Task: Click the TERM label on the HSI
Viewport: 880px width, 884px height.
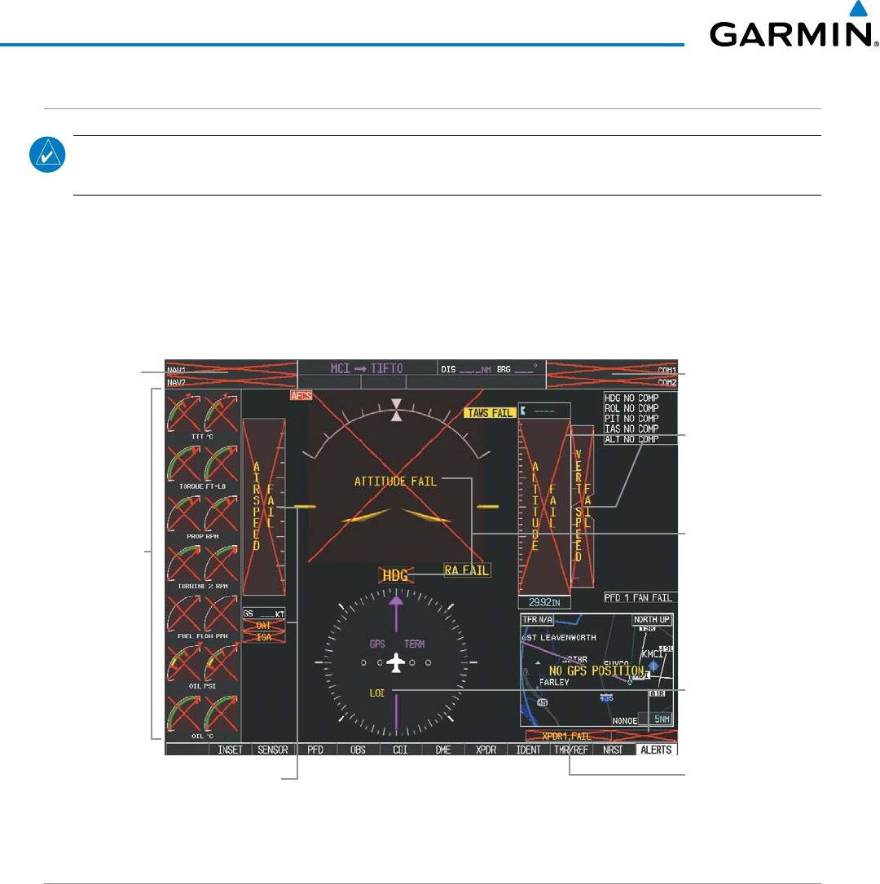Action: click(415, 644)
